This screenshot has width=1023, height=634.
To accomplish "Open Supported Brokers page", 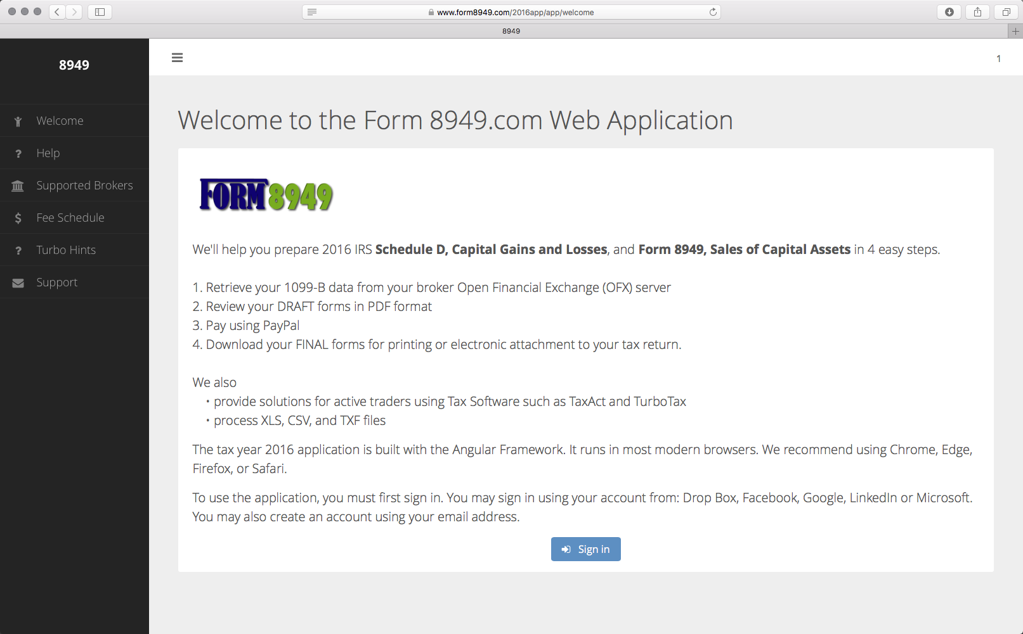I will pyautogui.click(x=74, y=186).
